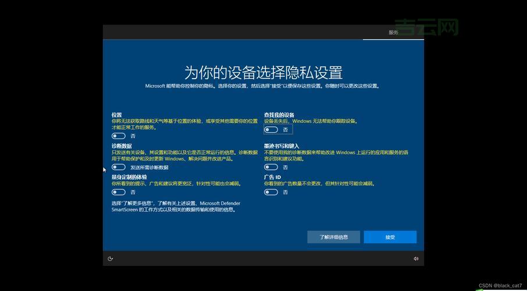Select the 服务 tab at top

(x=393, y=33)
